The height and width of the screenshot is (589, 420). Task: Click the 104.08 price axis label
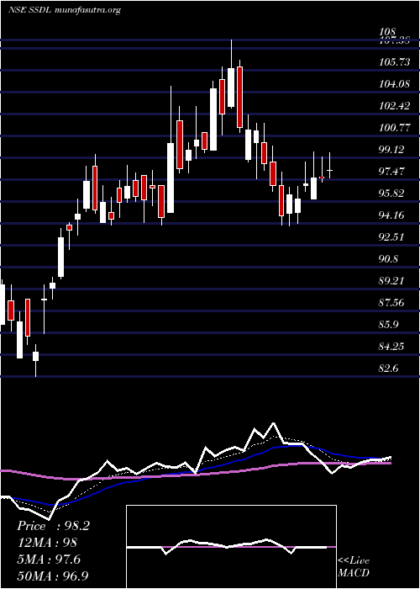[x=395, y=84]
